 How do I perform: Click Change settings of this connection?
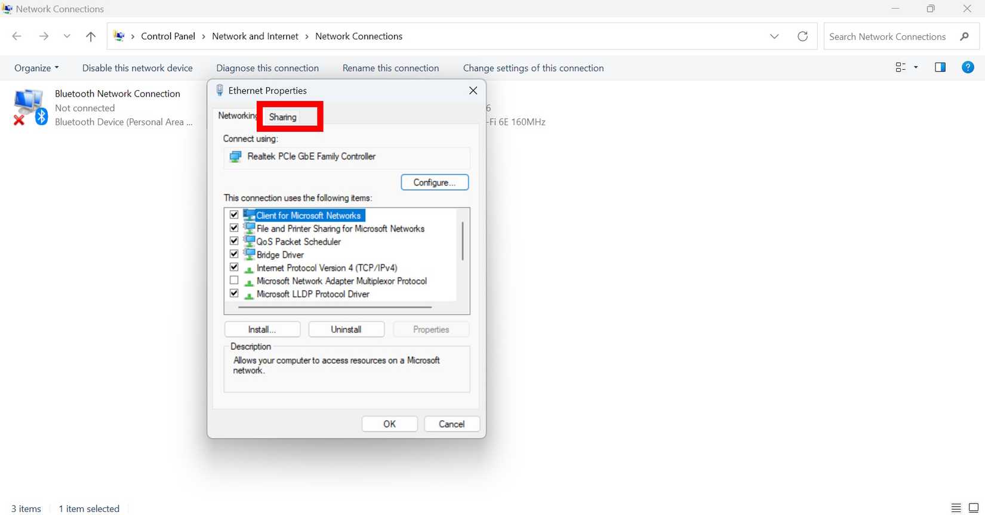click(533, 68)
